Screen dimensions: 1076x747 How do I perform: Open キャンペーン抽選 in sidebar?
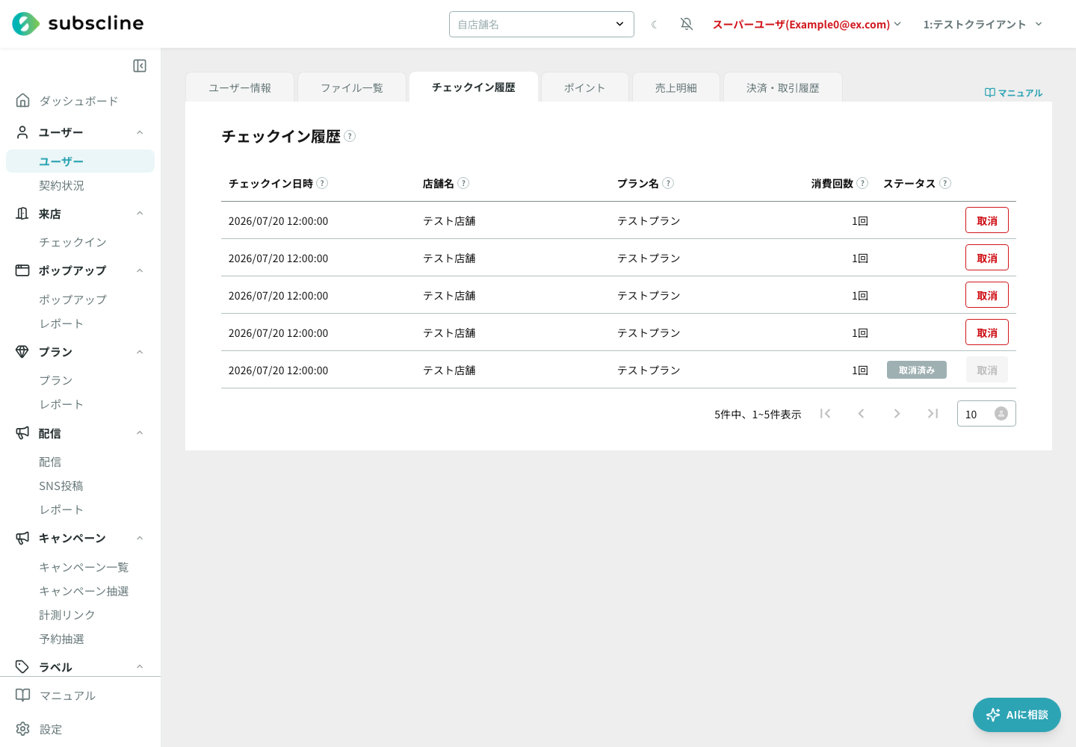click(84, 591)
